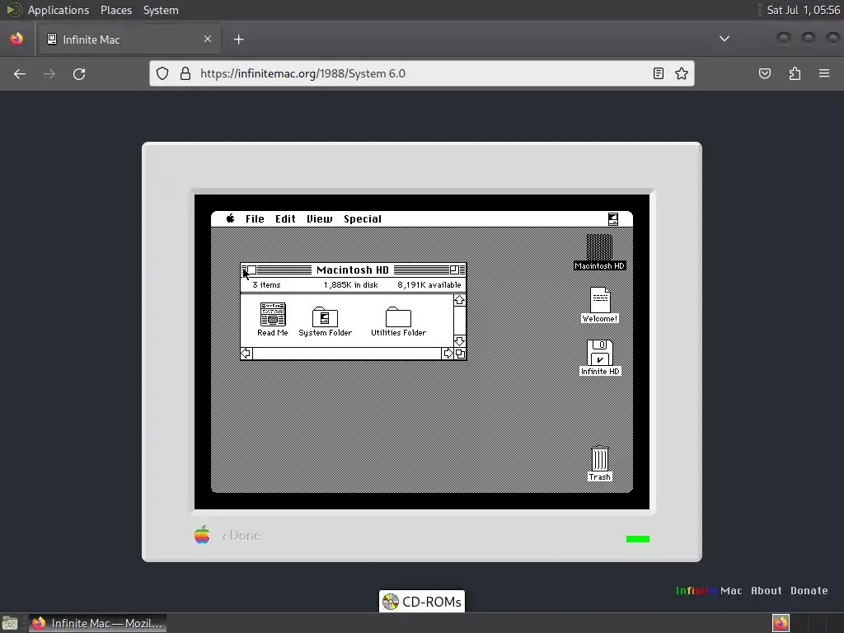The height and width of the screenshot is (633, 844).
Task: Click the Infinite Mac link at bottom right
Action: coord(709,590)
